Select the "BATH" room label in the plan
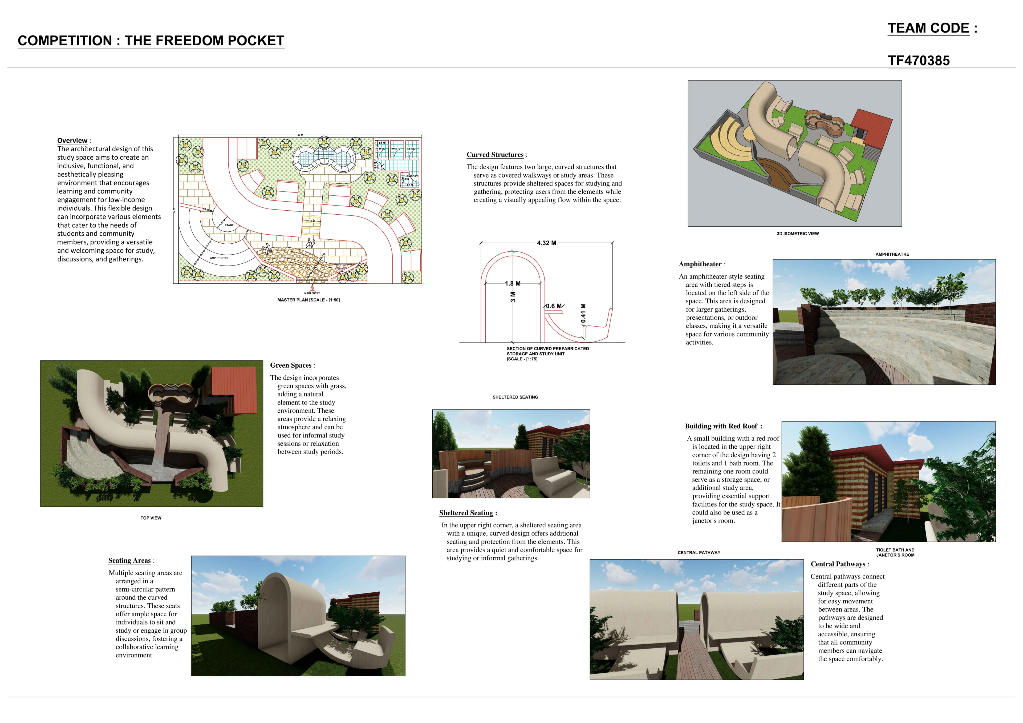The width and height of the screenshot is (1023, 723). coord(410,149)
